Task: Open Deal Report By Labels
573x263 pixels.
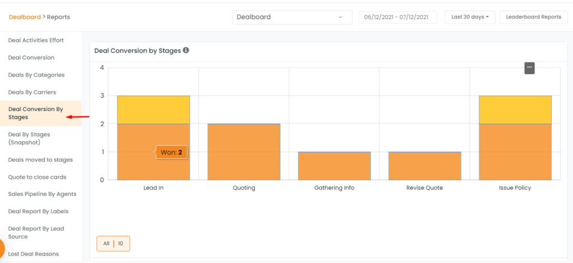Action: [x=39, y=211]
